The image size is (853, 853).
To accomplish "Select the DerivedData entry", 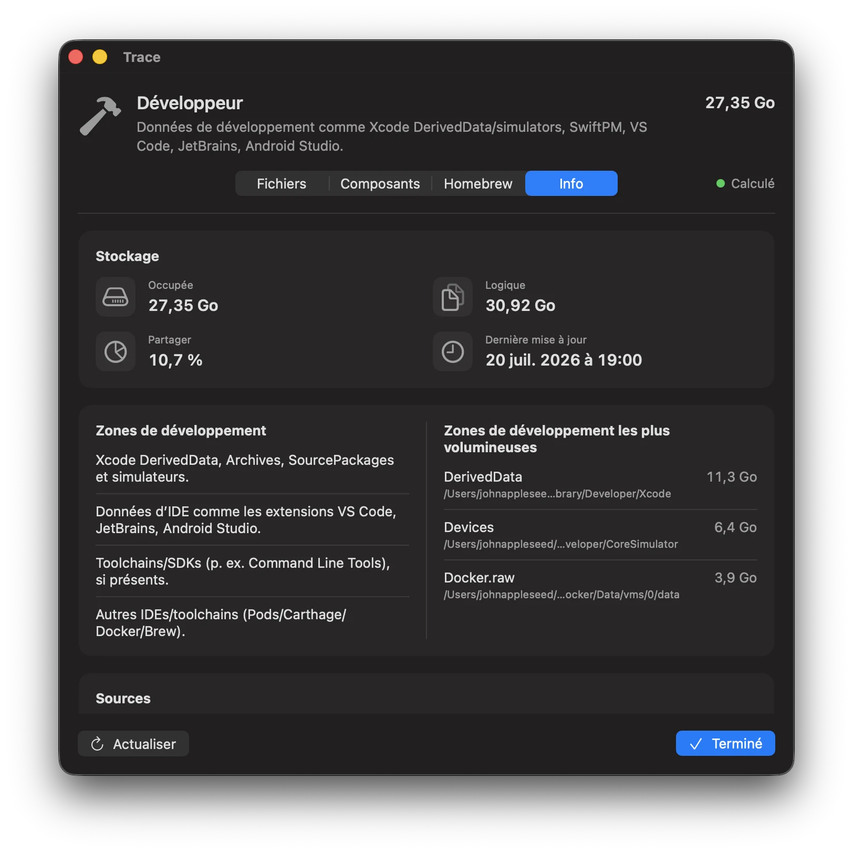I will pyautogui.click(x=600, y=484).
